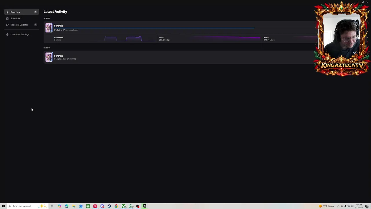This screenshot has height=209, width=371.
Task: Open File Explorer from taskbar
Action: pyautogui.click(x=74, y=206)
